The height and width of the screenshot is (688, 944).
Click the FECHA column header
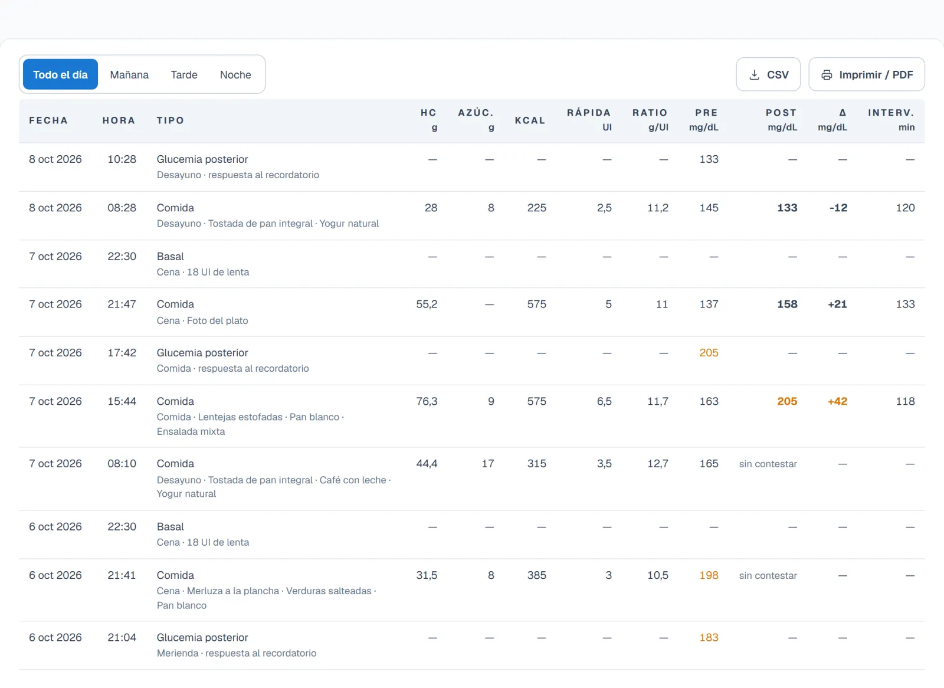click(x=48, y=120)
